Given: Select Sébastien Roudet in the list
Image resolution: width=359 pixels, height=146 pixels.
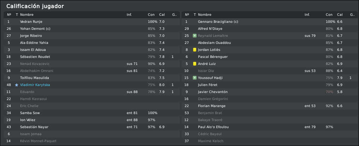Looking at the screenshot, I should pyautogui.click(x=91, y=57).
